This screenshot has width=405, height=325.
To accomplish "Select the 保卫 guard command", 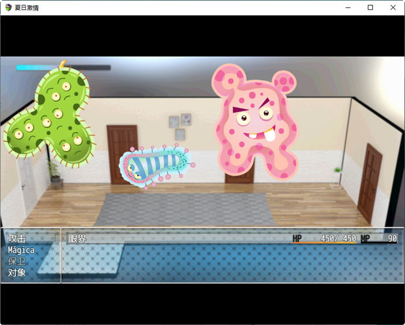I will [17, 261].
